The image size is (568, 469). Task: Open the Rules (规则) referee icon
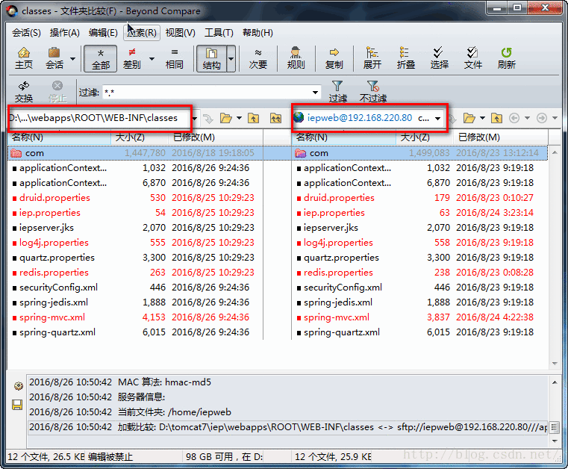[296, 58]
